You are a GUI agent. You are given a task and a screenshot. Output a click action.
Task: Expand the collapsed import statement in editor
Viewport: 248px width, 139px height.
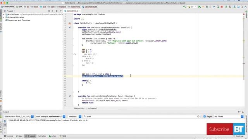tap(83, 19)
